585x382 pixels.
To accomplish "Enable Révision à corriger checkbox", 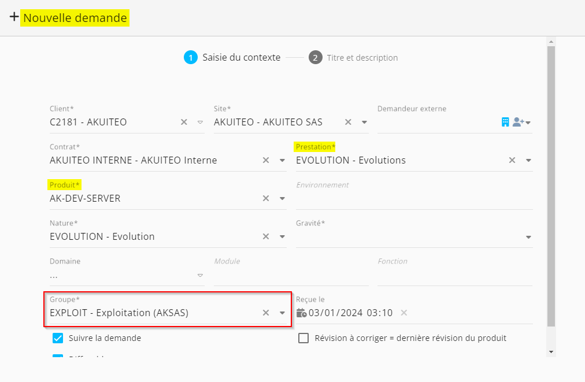I will coord(303,338).
